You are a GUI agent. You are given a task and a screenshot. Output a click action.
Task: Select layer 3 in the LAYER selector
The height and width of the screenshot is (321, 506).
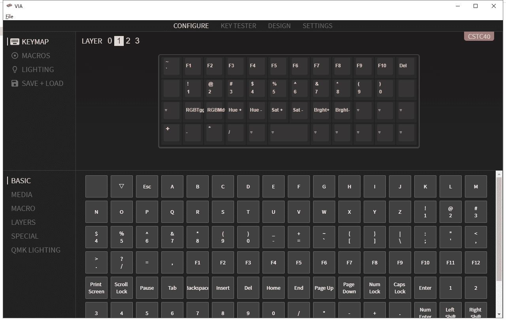137,41
